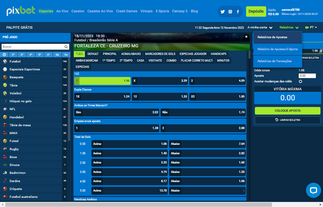The height and width of the screenshot is (207, 323).
Task: Select the Futebol soccer ball icon
Action: tap(5, 61)
